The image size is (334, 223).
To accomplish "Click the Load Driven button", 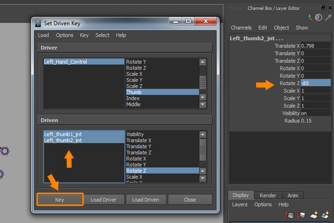I will [146, 200].
